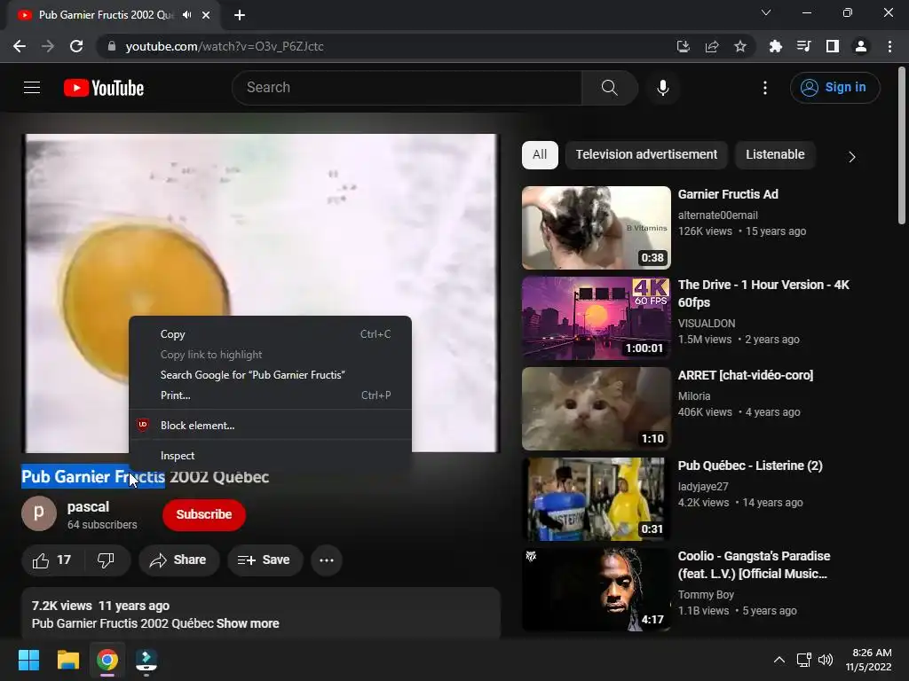Click the address bar URL

pyautogui.click(x=225, y=46)
